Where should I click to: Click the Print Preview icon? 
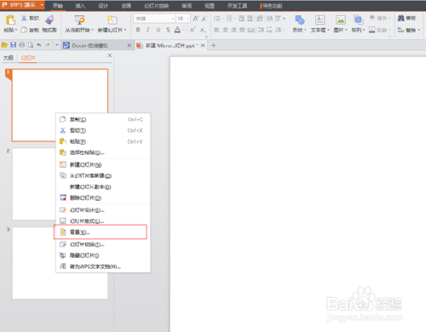pyautogui.click(x=31, y=45)
